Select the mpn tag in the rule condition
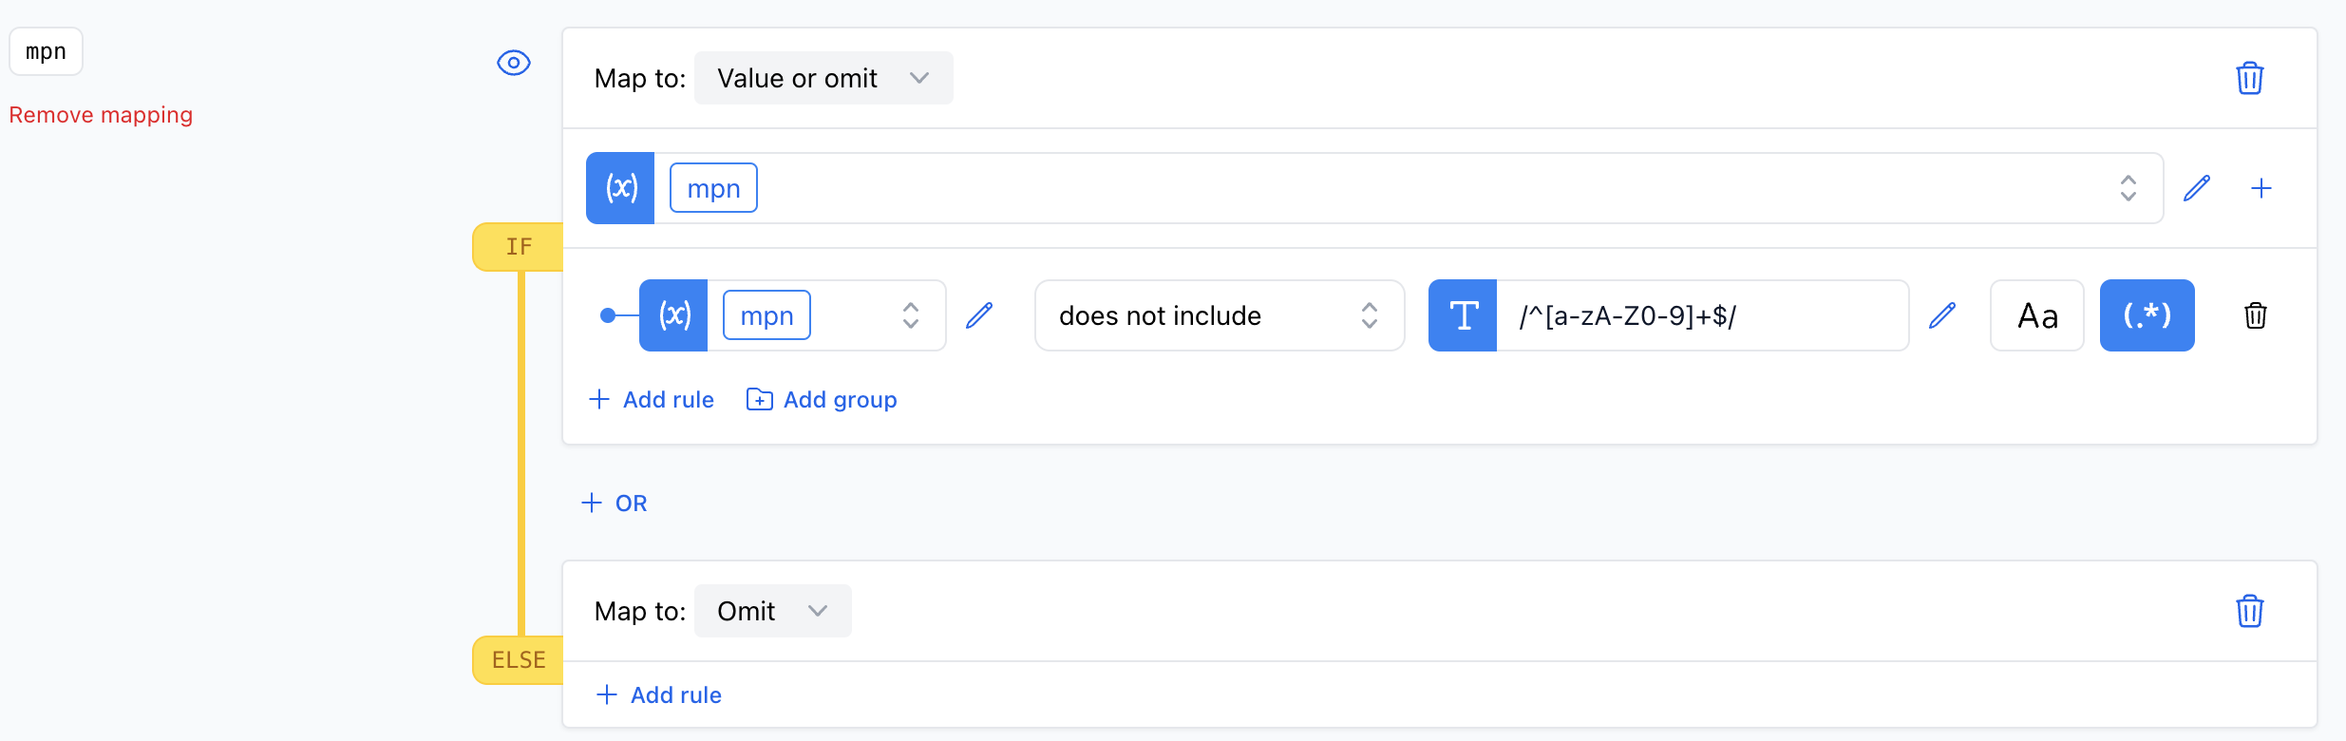 coord(766,315)
